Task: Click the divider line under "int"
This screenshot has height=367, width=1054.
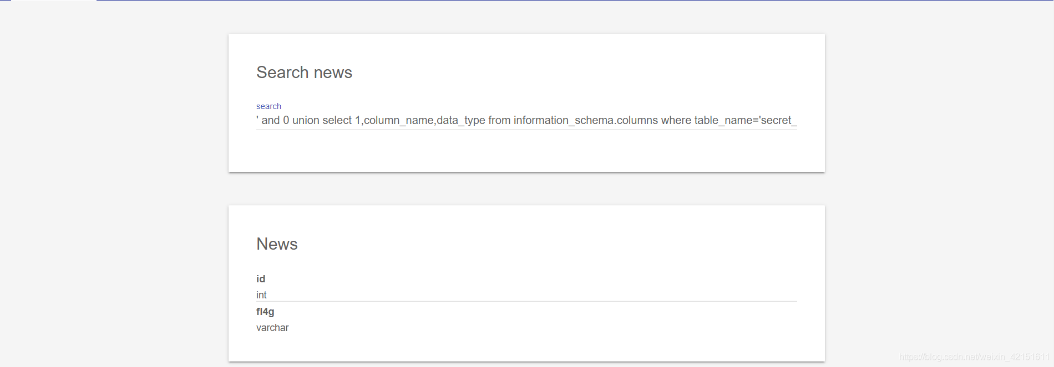Action: pos(526,302)
